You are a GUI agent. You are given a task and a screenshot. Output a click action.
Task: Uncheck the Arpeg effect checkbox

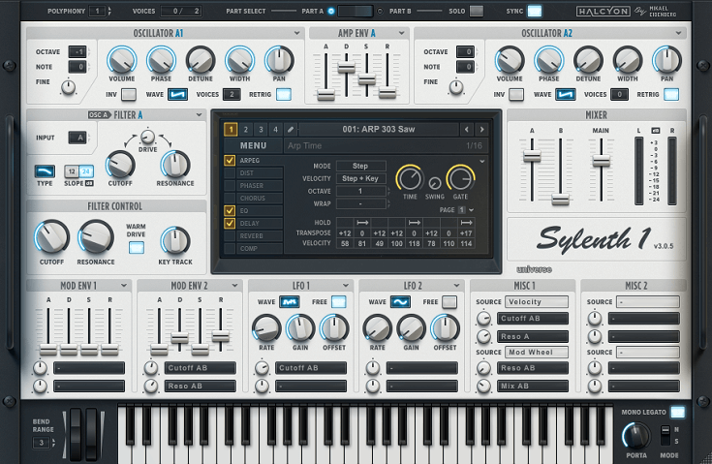tap(230, 160)
